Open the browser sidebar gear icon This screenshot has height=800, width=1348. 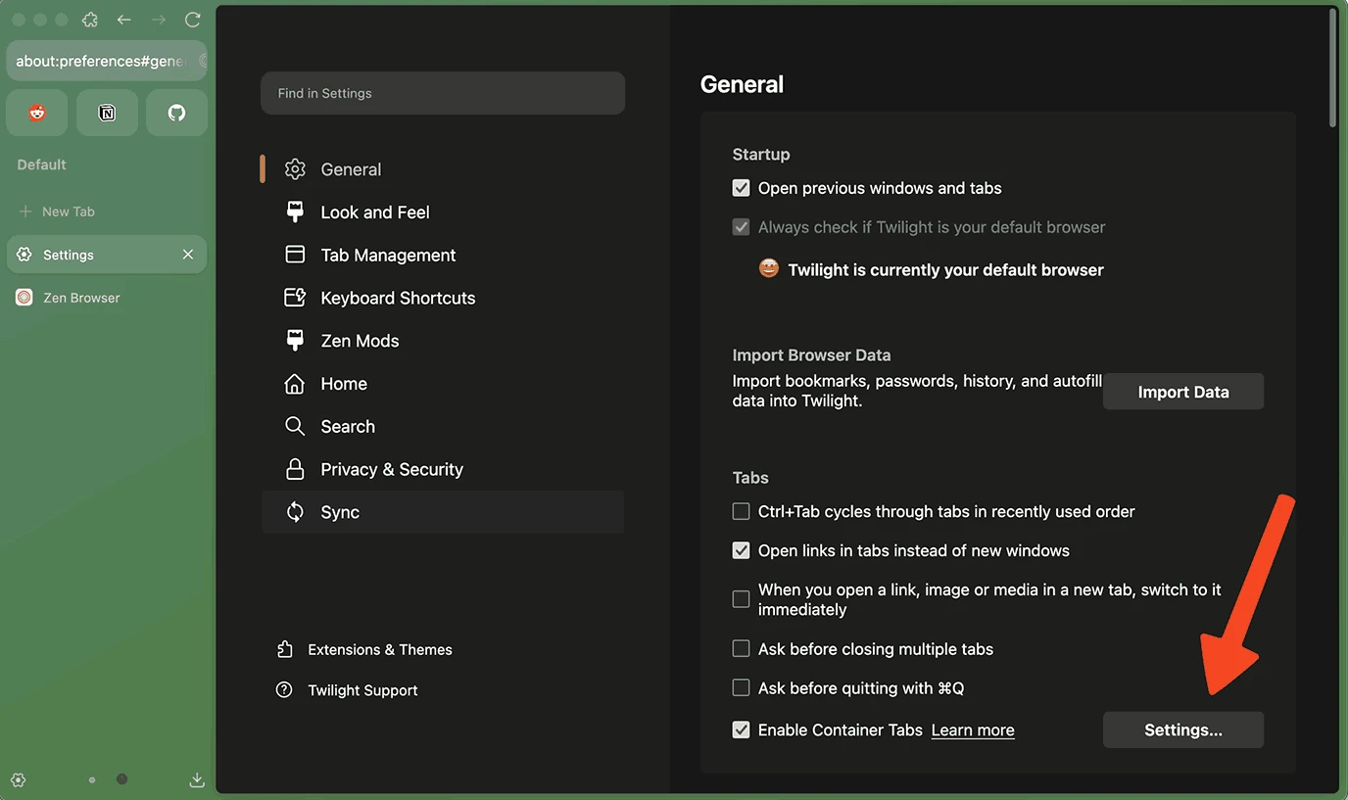click(x=18, y=780)
